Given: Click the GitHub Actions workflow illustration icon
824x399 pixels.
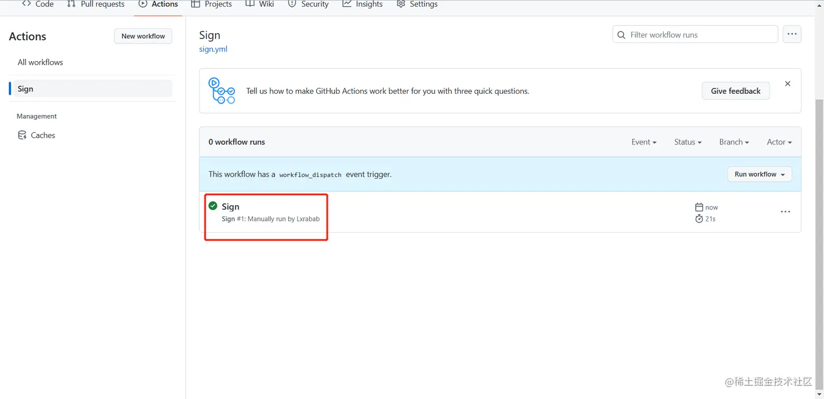Looking at the screenshot, I should 222,90.
